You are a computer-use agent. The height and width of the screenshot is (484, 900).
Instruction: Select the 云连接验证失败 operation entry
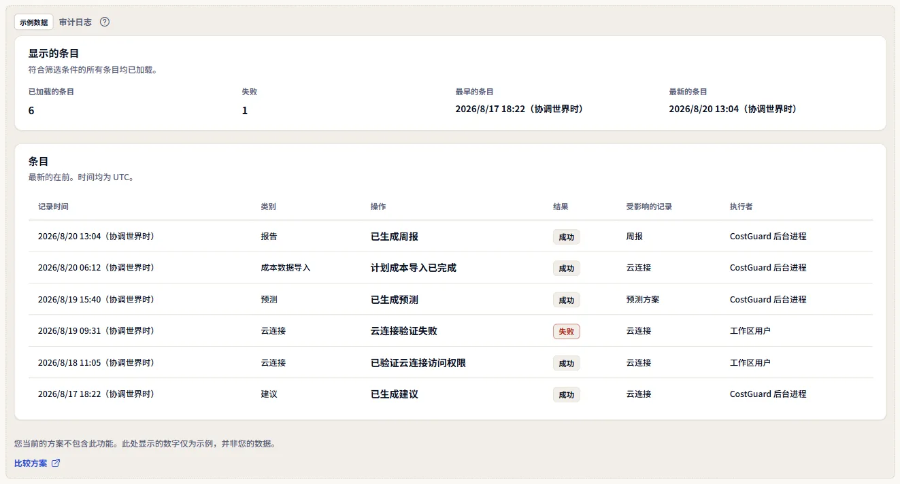[x=404, y=331]
